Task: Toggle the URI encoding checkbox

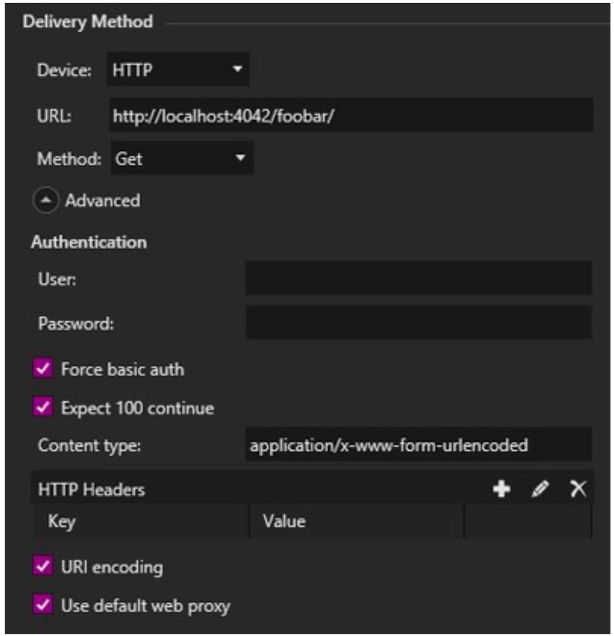Action: click(x=43, y=566)
